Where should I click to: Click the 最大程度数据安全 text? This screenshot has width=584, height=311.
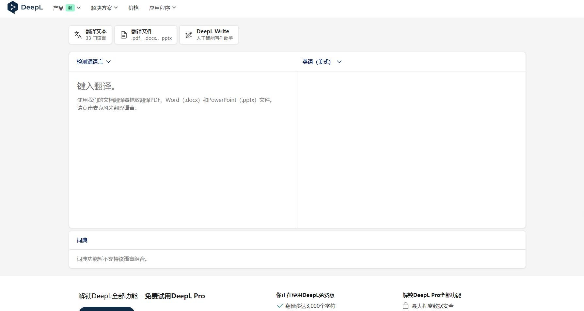[x=433, y=306]
